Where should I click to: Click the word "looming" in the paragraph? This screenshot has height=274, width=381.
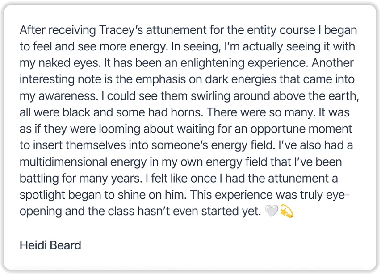[120, 129]
